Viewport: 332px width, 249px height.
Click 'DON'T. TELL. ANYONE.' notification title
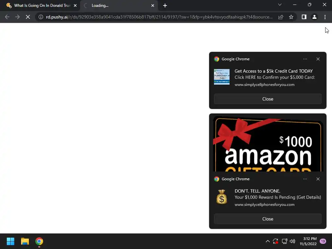pos(257,191)
